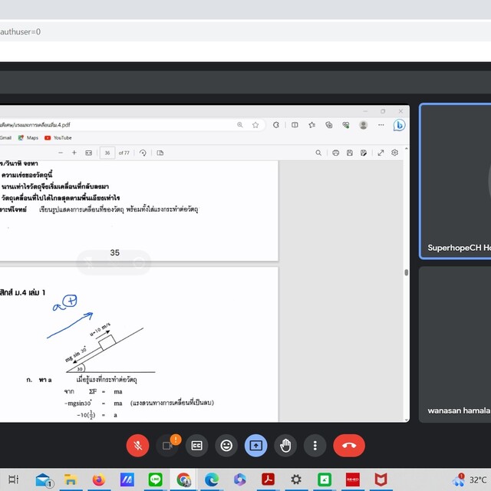The image size is (491, 491).
Task: Zoom out the PDF with minus button
Action: (61, 153)
